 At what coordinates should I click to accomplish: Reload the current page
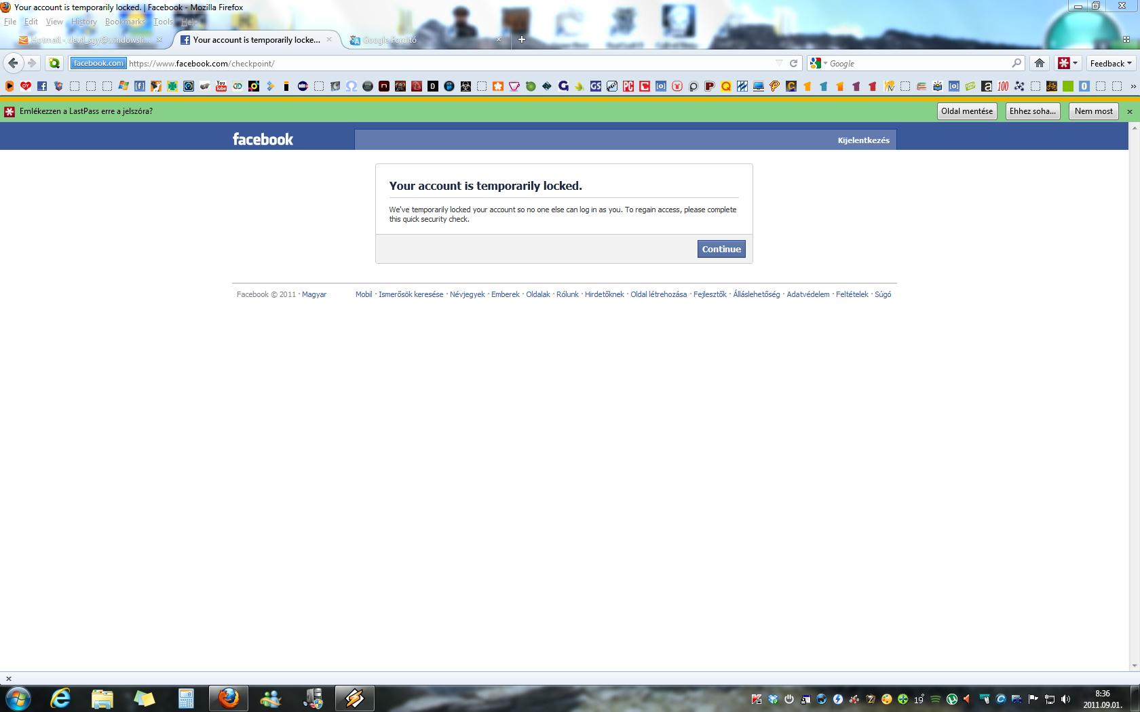coord(793,63)
